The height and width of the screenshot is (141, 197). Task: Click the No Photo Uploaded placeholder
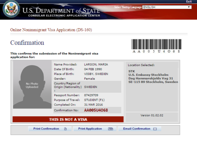[32, 85]
